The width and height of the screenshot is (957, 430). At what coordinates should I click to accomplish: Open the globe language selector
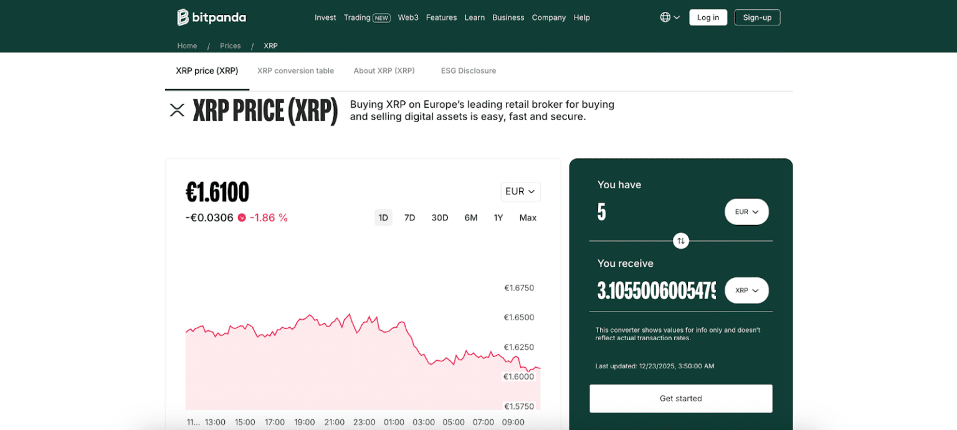[670, 17]
